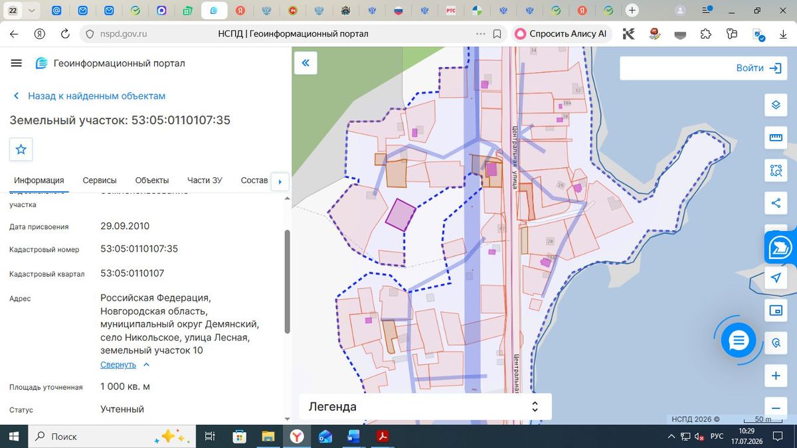Open browser extensions puzzle icon
This screenshot has width=797, height=448.
click(706, 34)
